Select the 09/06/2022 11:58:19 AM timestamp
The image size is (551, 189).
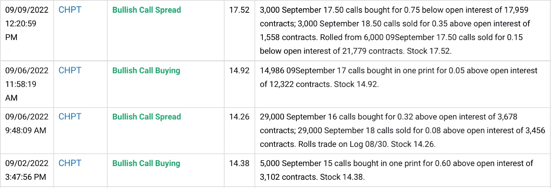[x=27, y=84]
